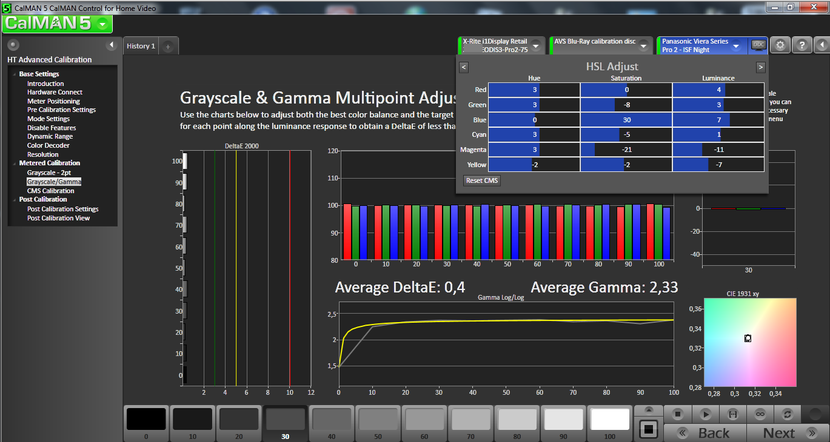
Task: Click the stop measurement button
Action: pyautogui.click(x=678, y=414)
